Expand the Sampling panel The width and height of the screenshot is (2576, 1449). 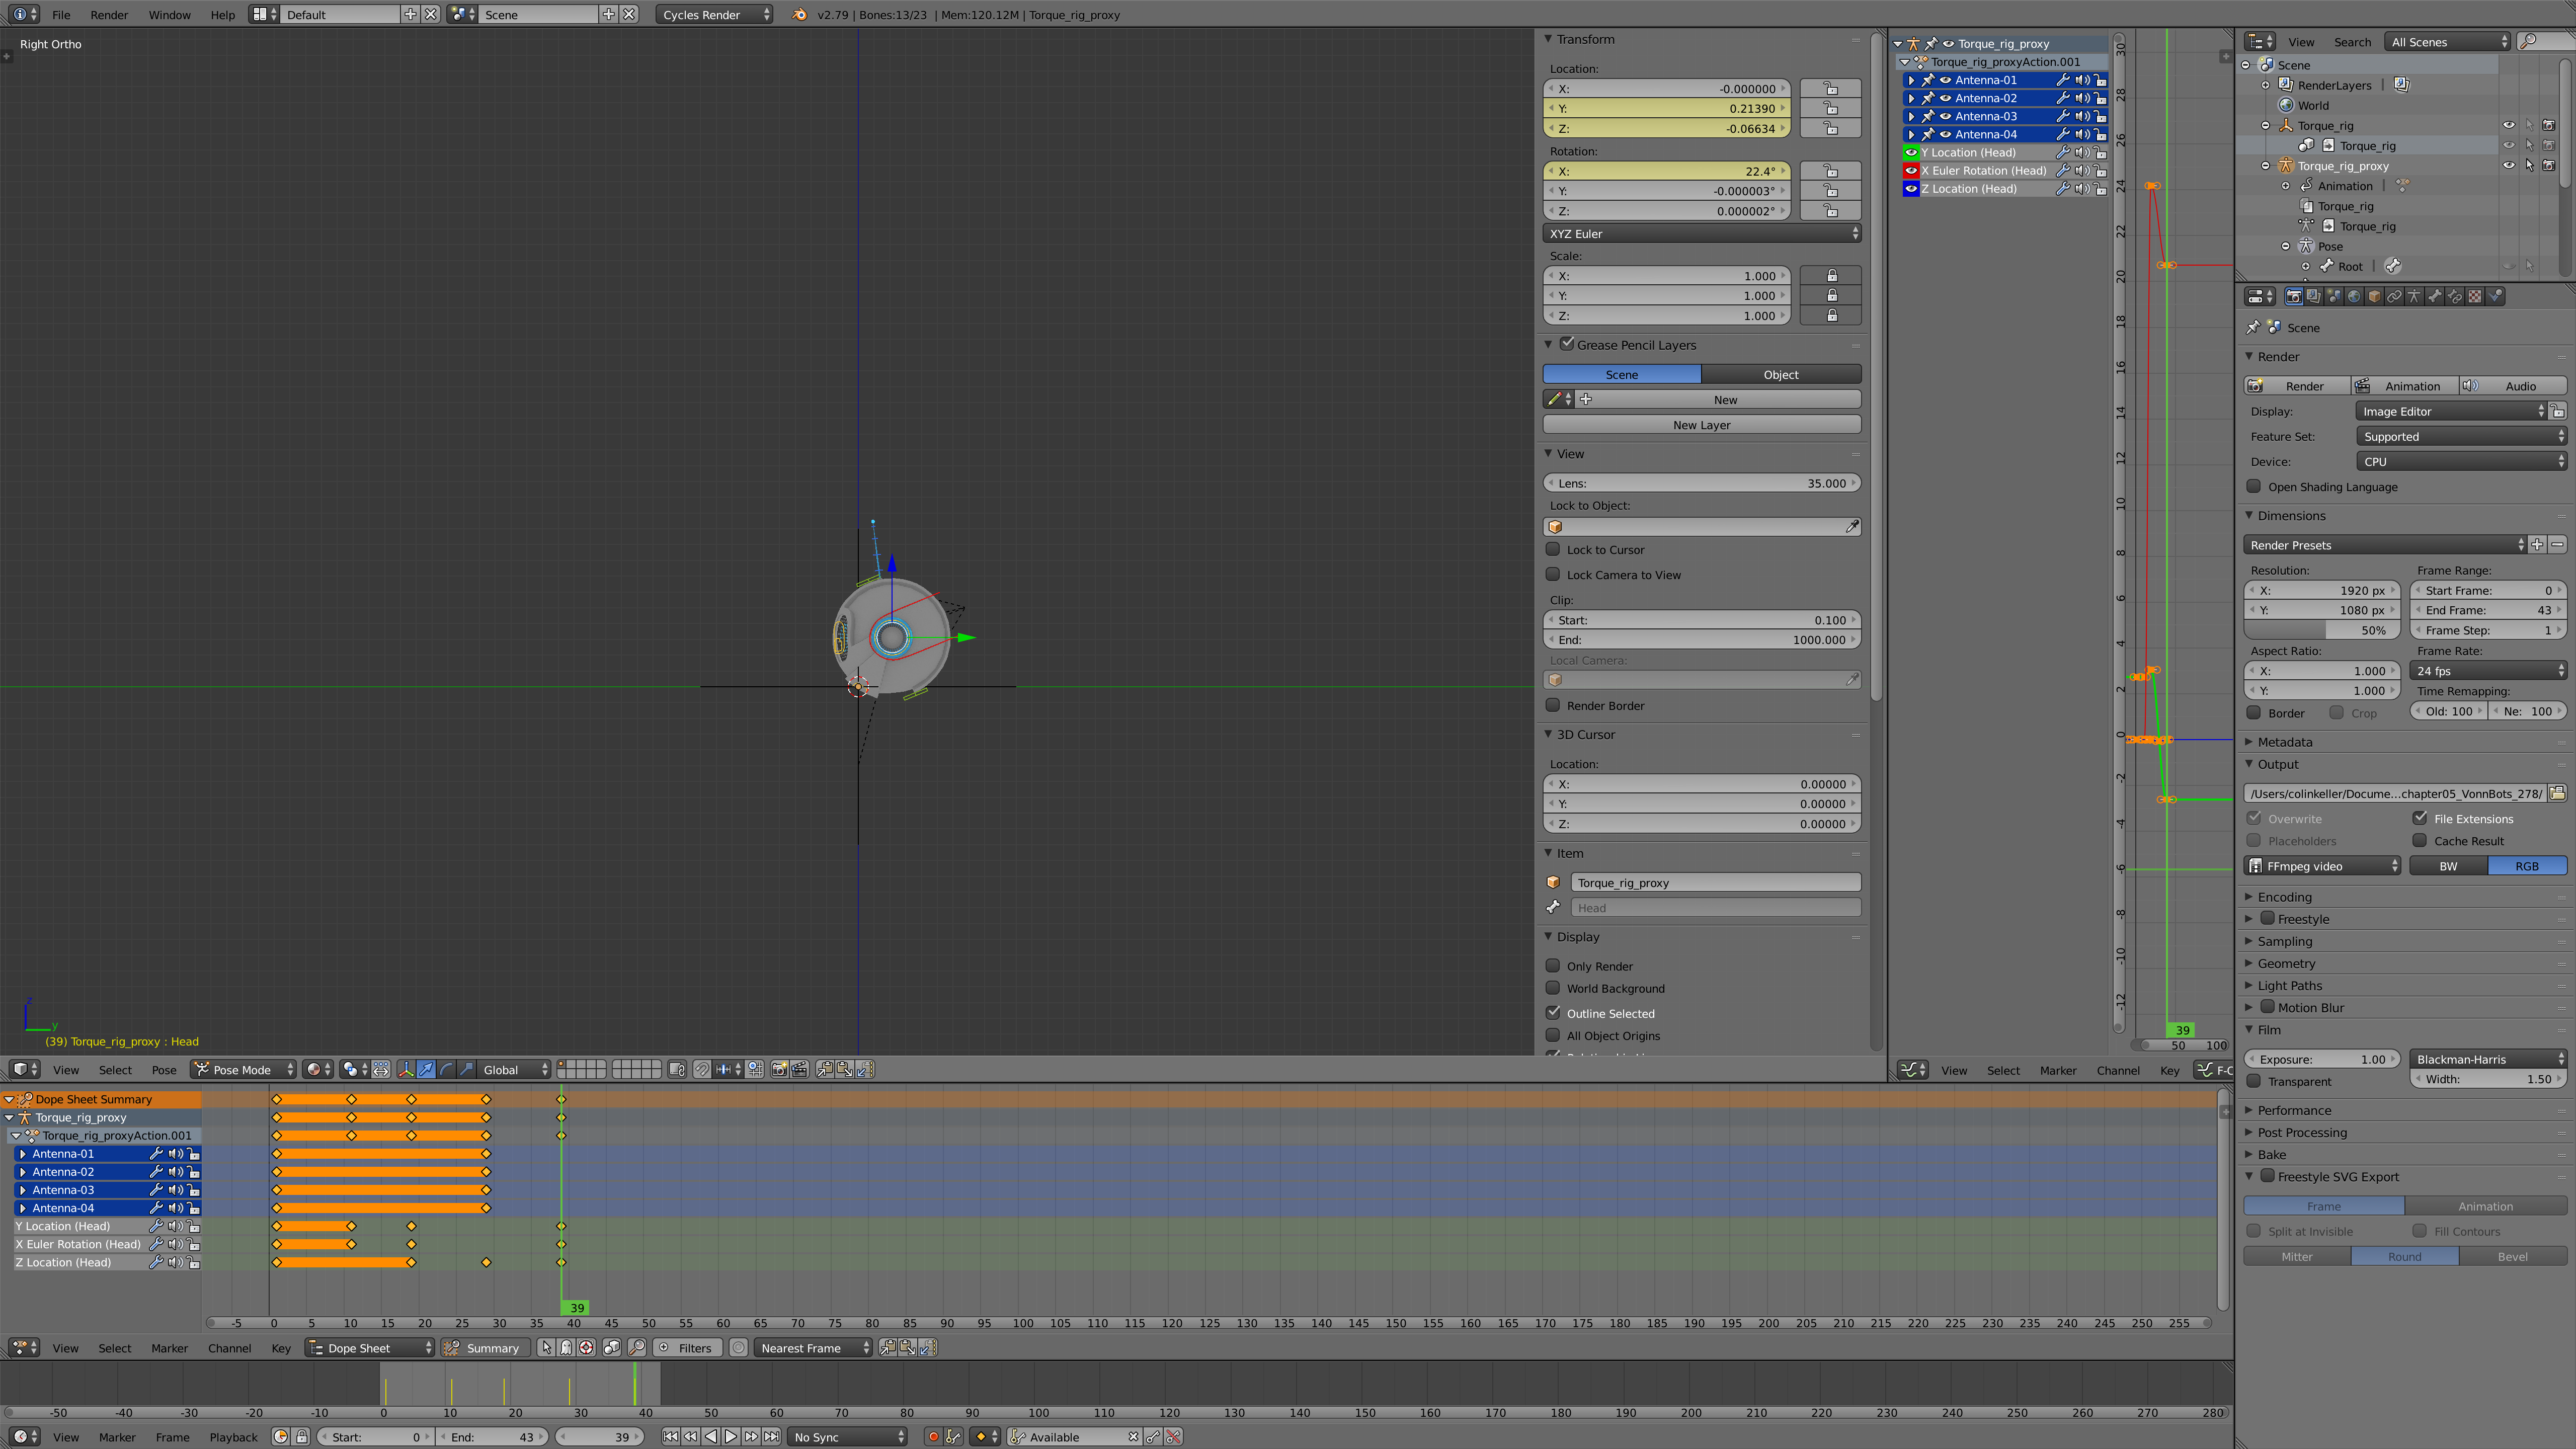[2284, 941]
